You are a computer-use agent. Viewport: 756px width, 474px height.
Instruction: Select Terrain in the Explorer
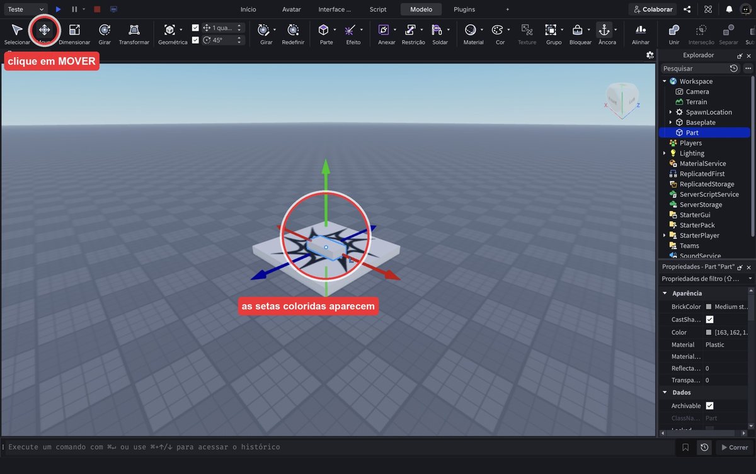pyautogui.click(x=696, y=102)
